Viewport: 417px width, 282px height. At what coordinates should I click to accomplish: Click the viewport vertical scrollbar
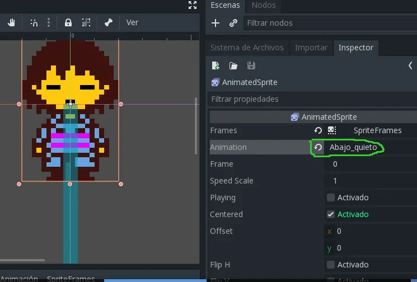(x=196, y=126)
